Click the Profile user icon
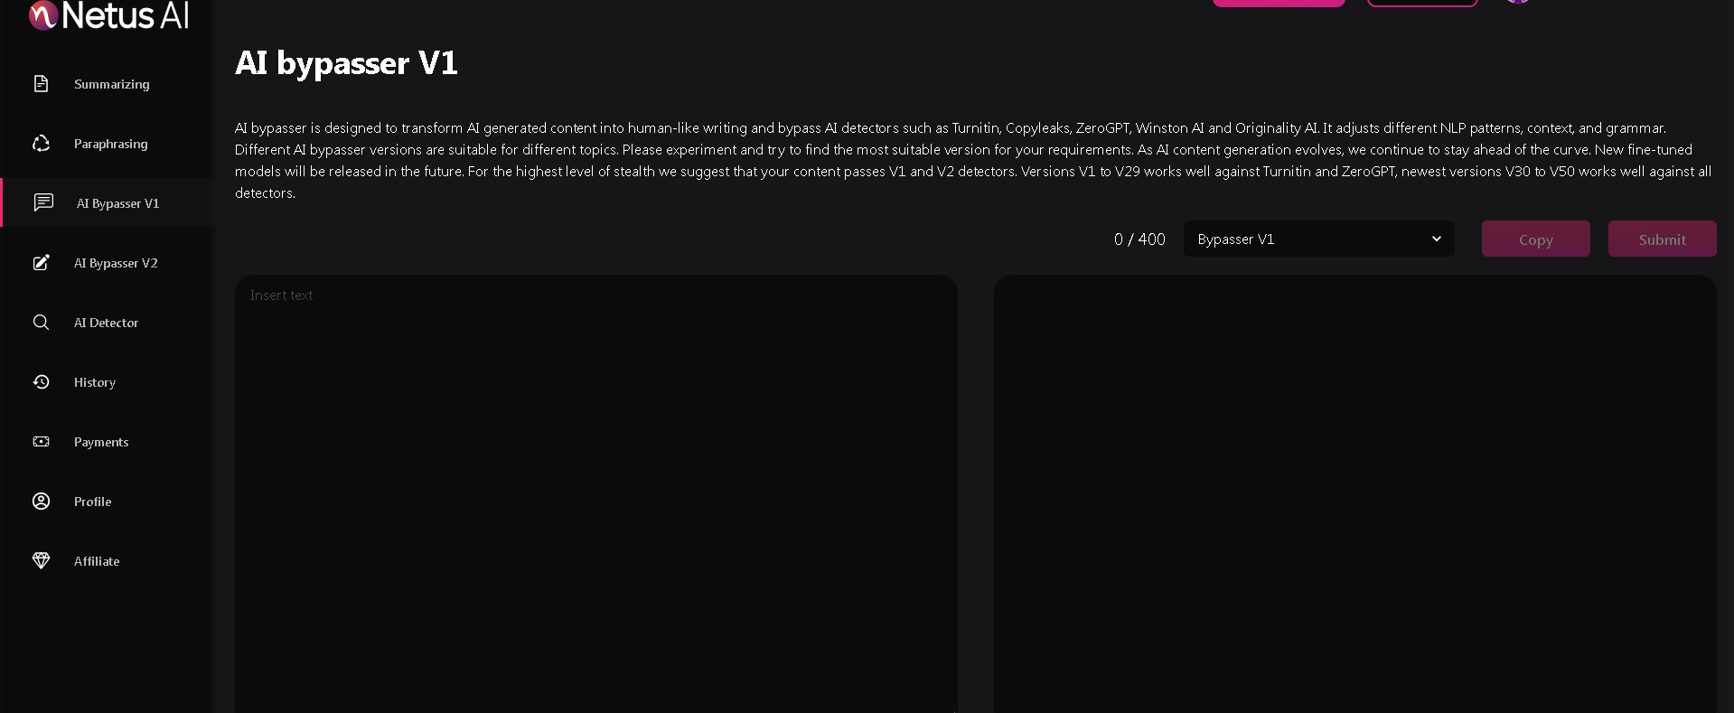 [x=41, y=502]
